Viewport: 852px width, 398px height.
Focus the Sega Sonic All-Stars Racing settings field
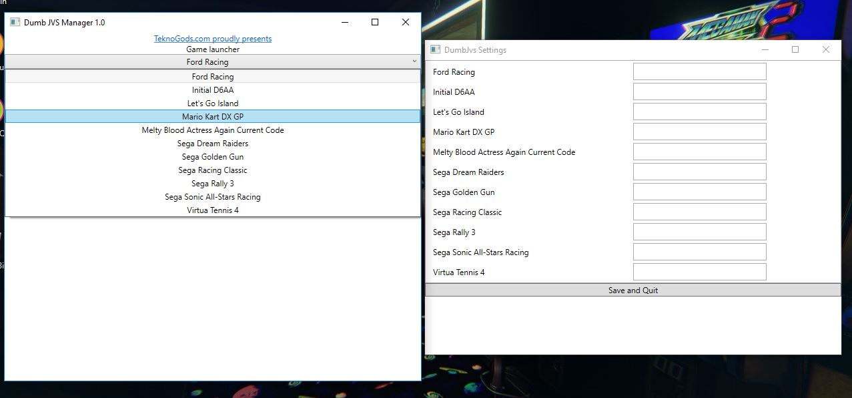699,252
